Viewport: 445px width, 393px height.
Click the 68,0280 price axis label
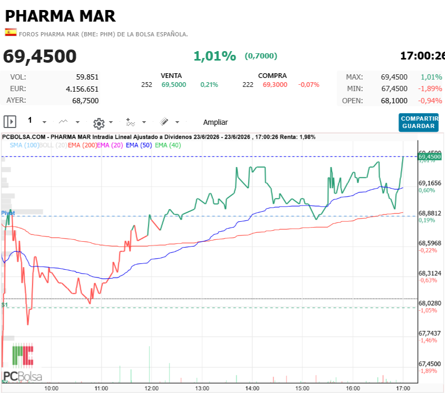coord(430,303)
